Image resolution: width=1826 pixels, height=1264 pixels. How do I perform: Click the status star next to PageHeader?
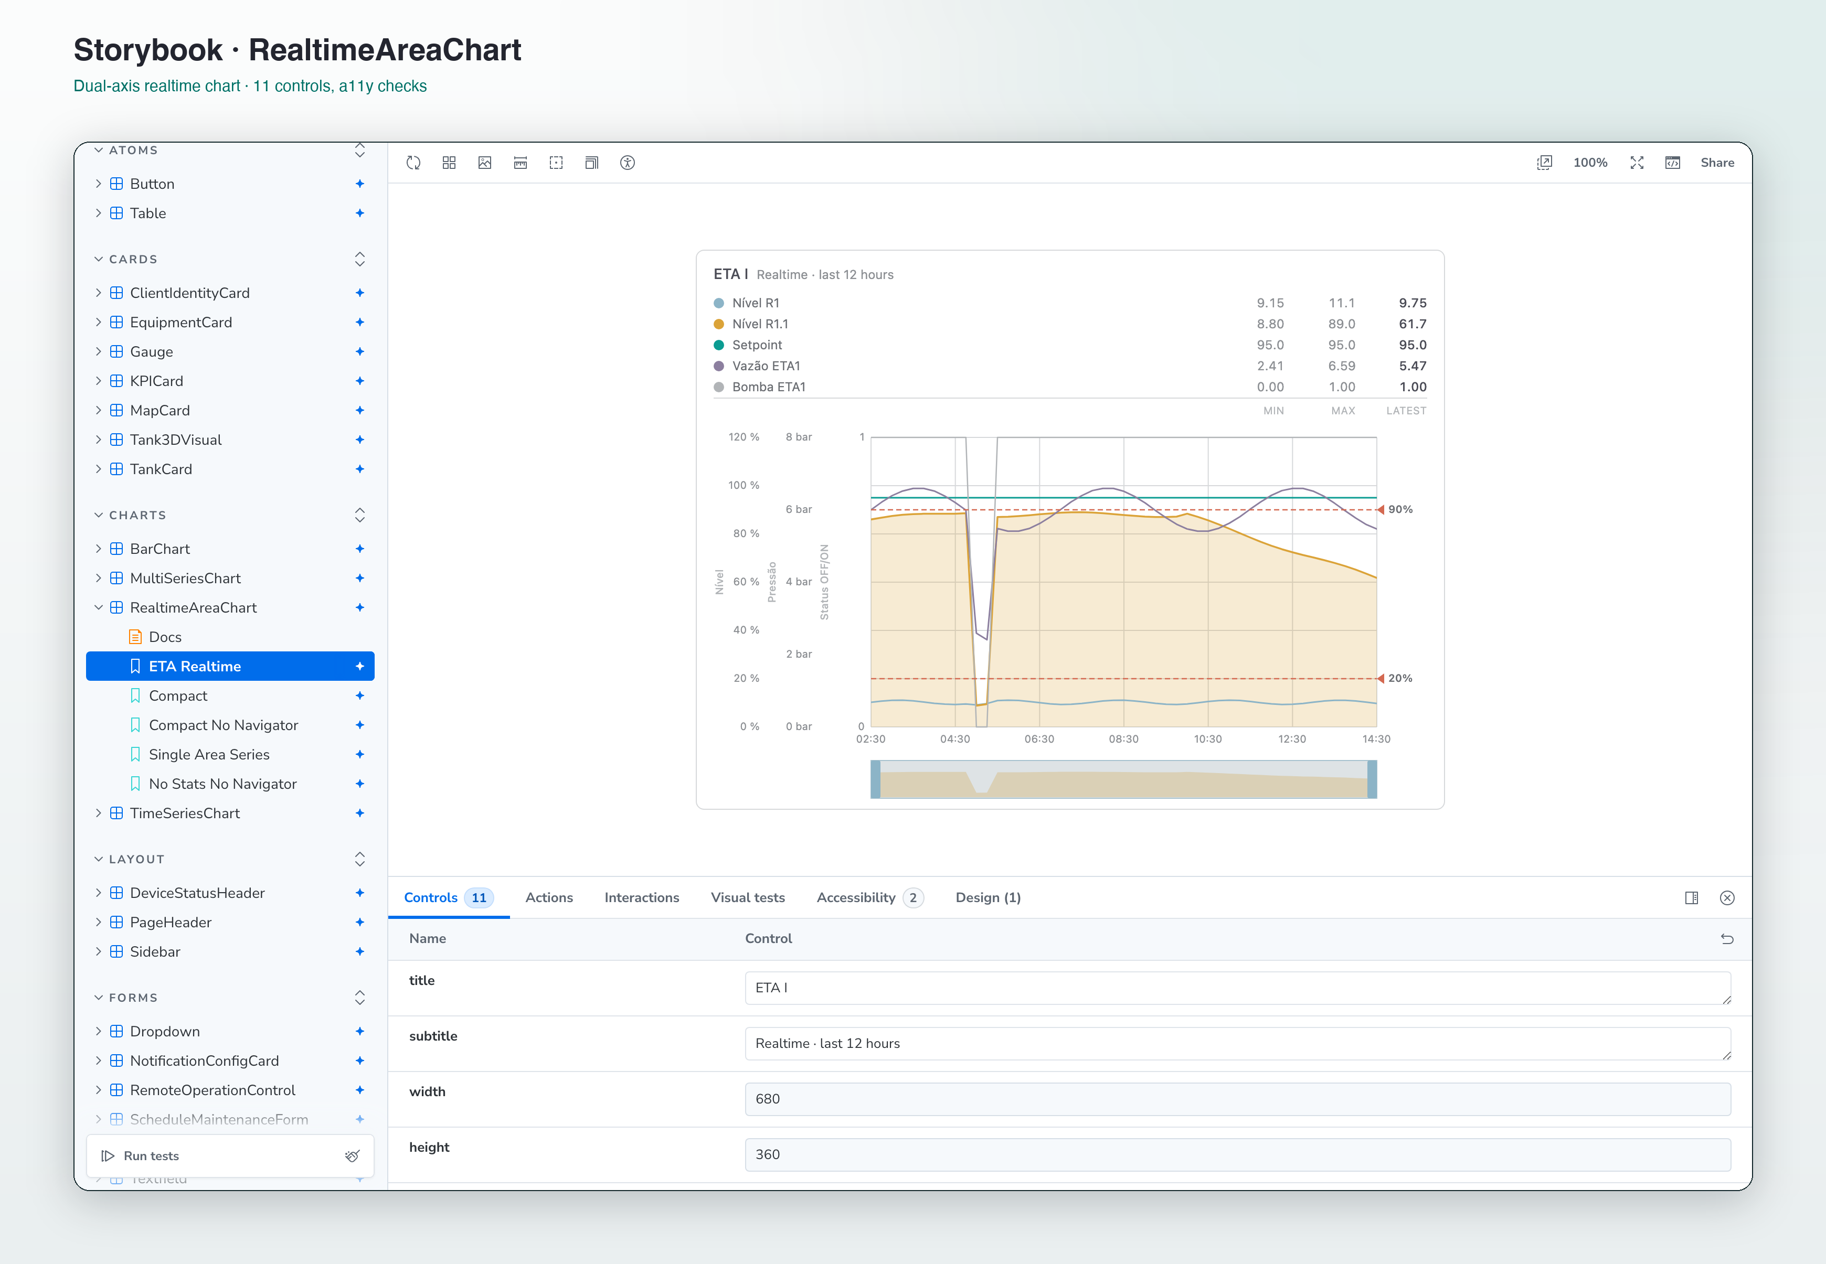[x=359, y=922]
